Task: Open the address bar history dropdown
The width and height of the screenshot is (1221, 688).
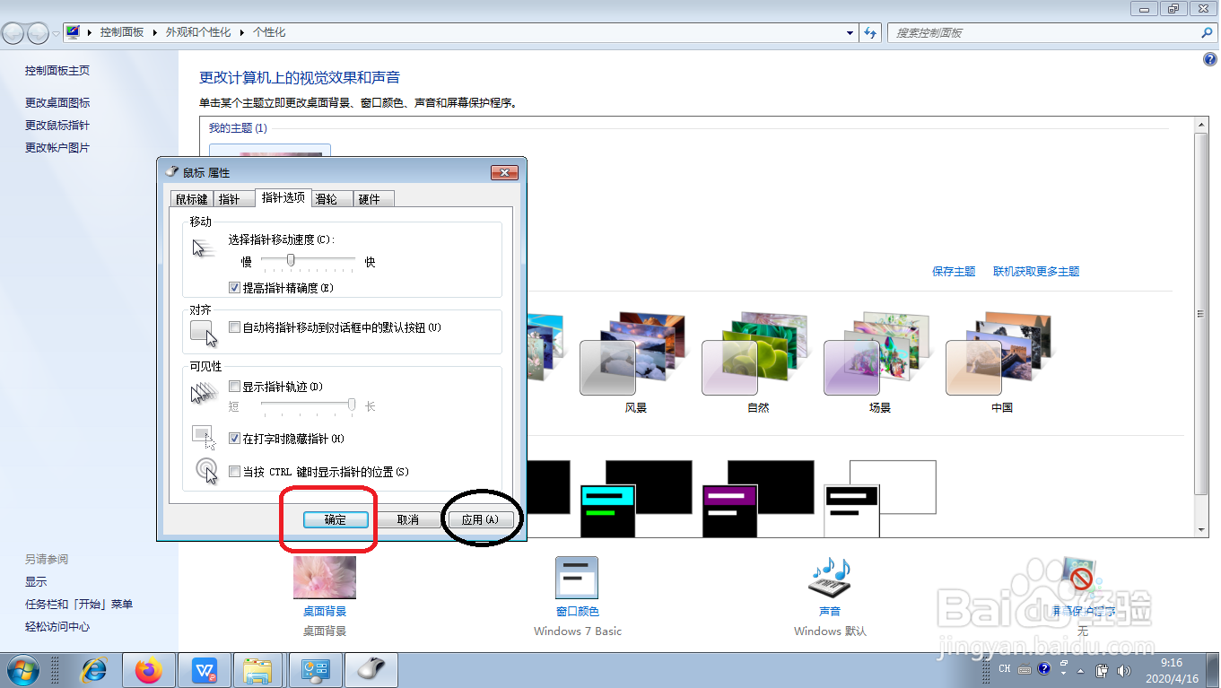Action: [849, 31]
